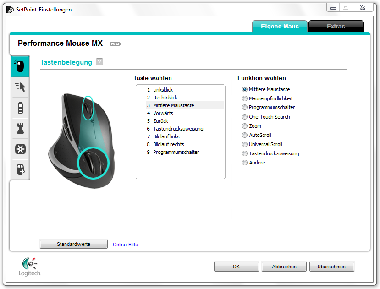The width and height of the screenshot is (380, 289).
Task: Open the game settings tab (chess rook icon)
Action: (x=20, y=129)
